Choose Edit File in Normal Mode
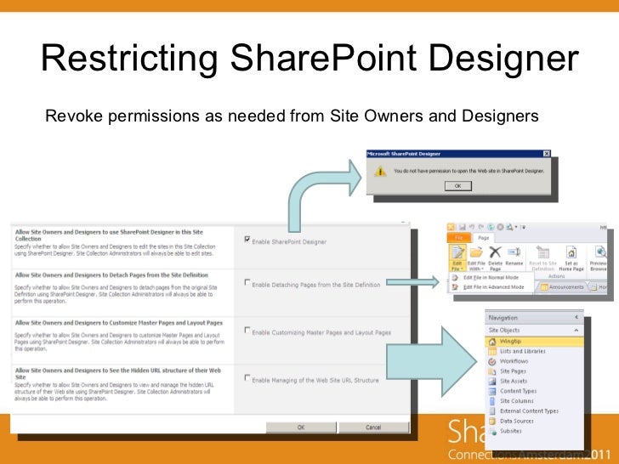This screenshot has height=464, width=619. [491, 277]
